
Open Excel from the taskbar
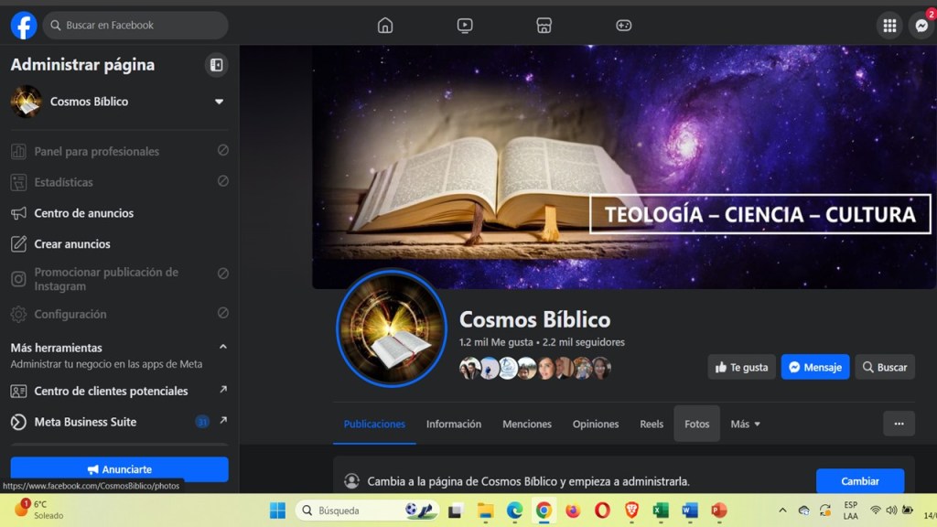pyautogui.click(x=661, y=511)
